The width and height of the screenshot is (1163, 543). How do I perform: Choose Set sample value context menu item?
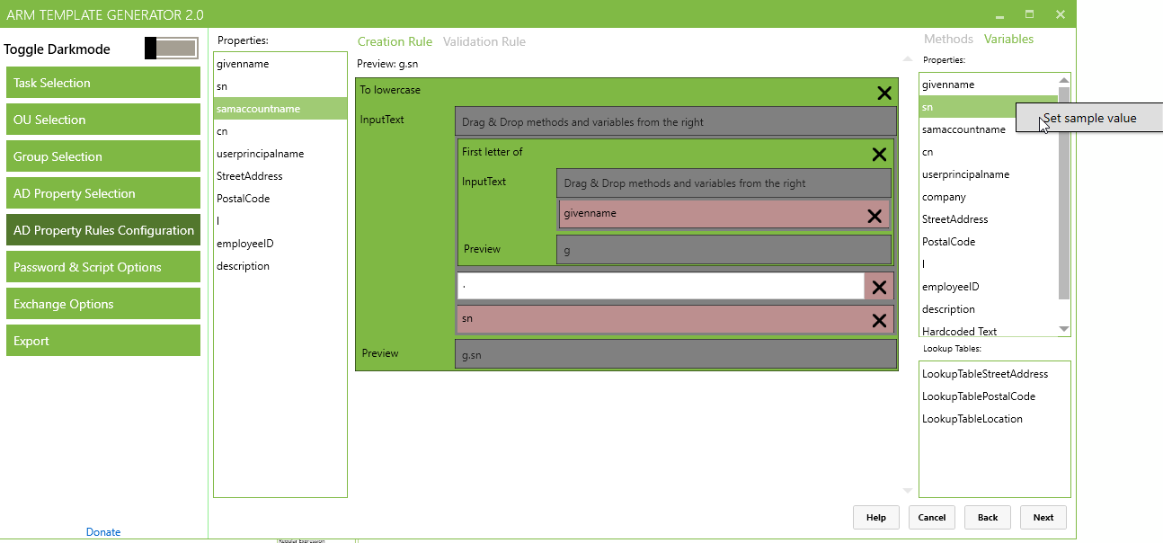pos(1089,118)
